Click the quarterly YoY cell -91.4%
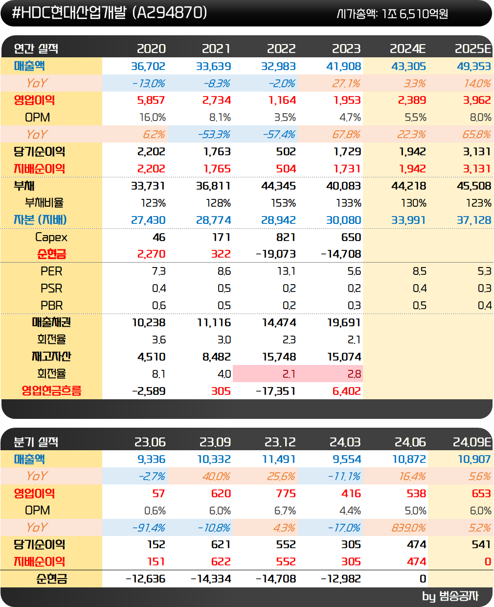The height and width of the screenshot is (607, 494). coord(149,528)
